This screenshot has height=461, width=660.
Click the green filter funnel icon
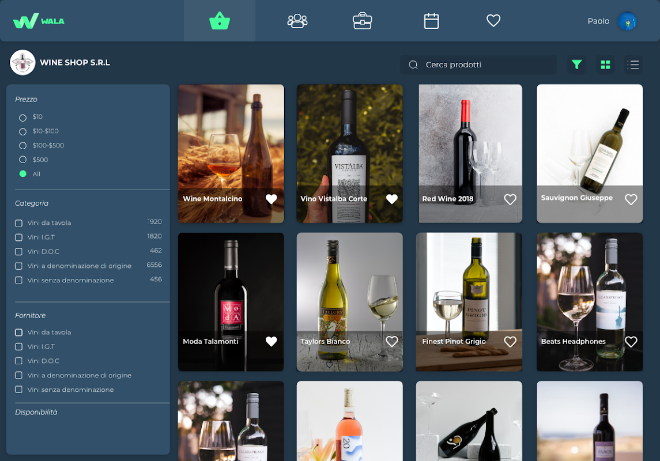pyautogui.click(x=576, y=65)
